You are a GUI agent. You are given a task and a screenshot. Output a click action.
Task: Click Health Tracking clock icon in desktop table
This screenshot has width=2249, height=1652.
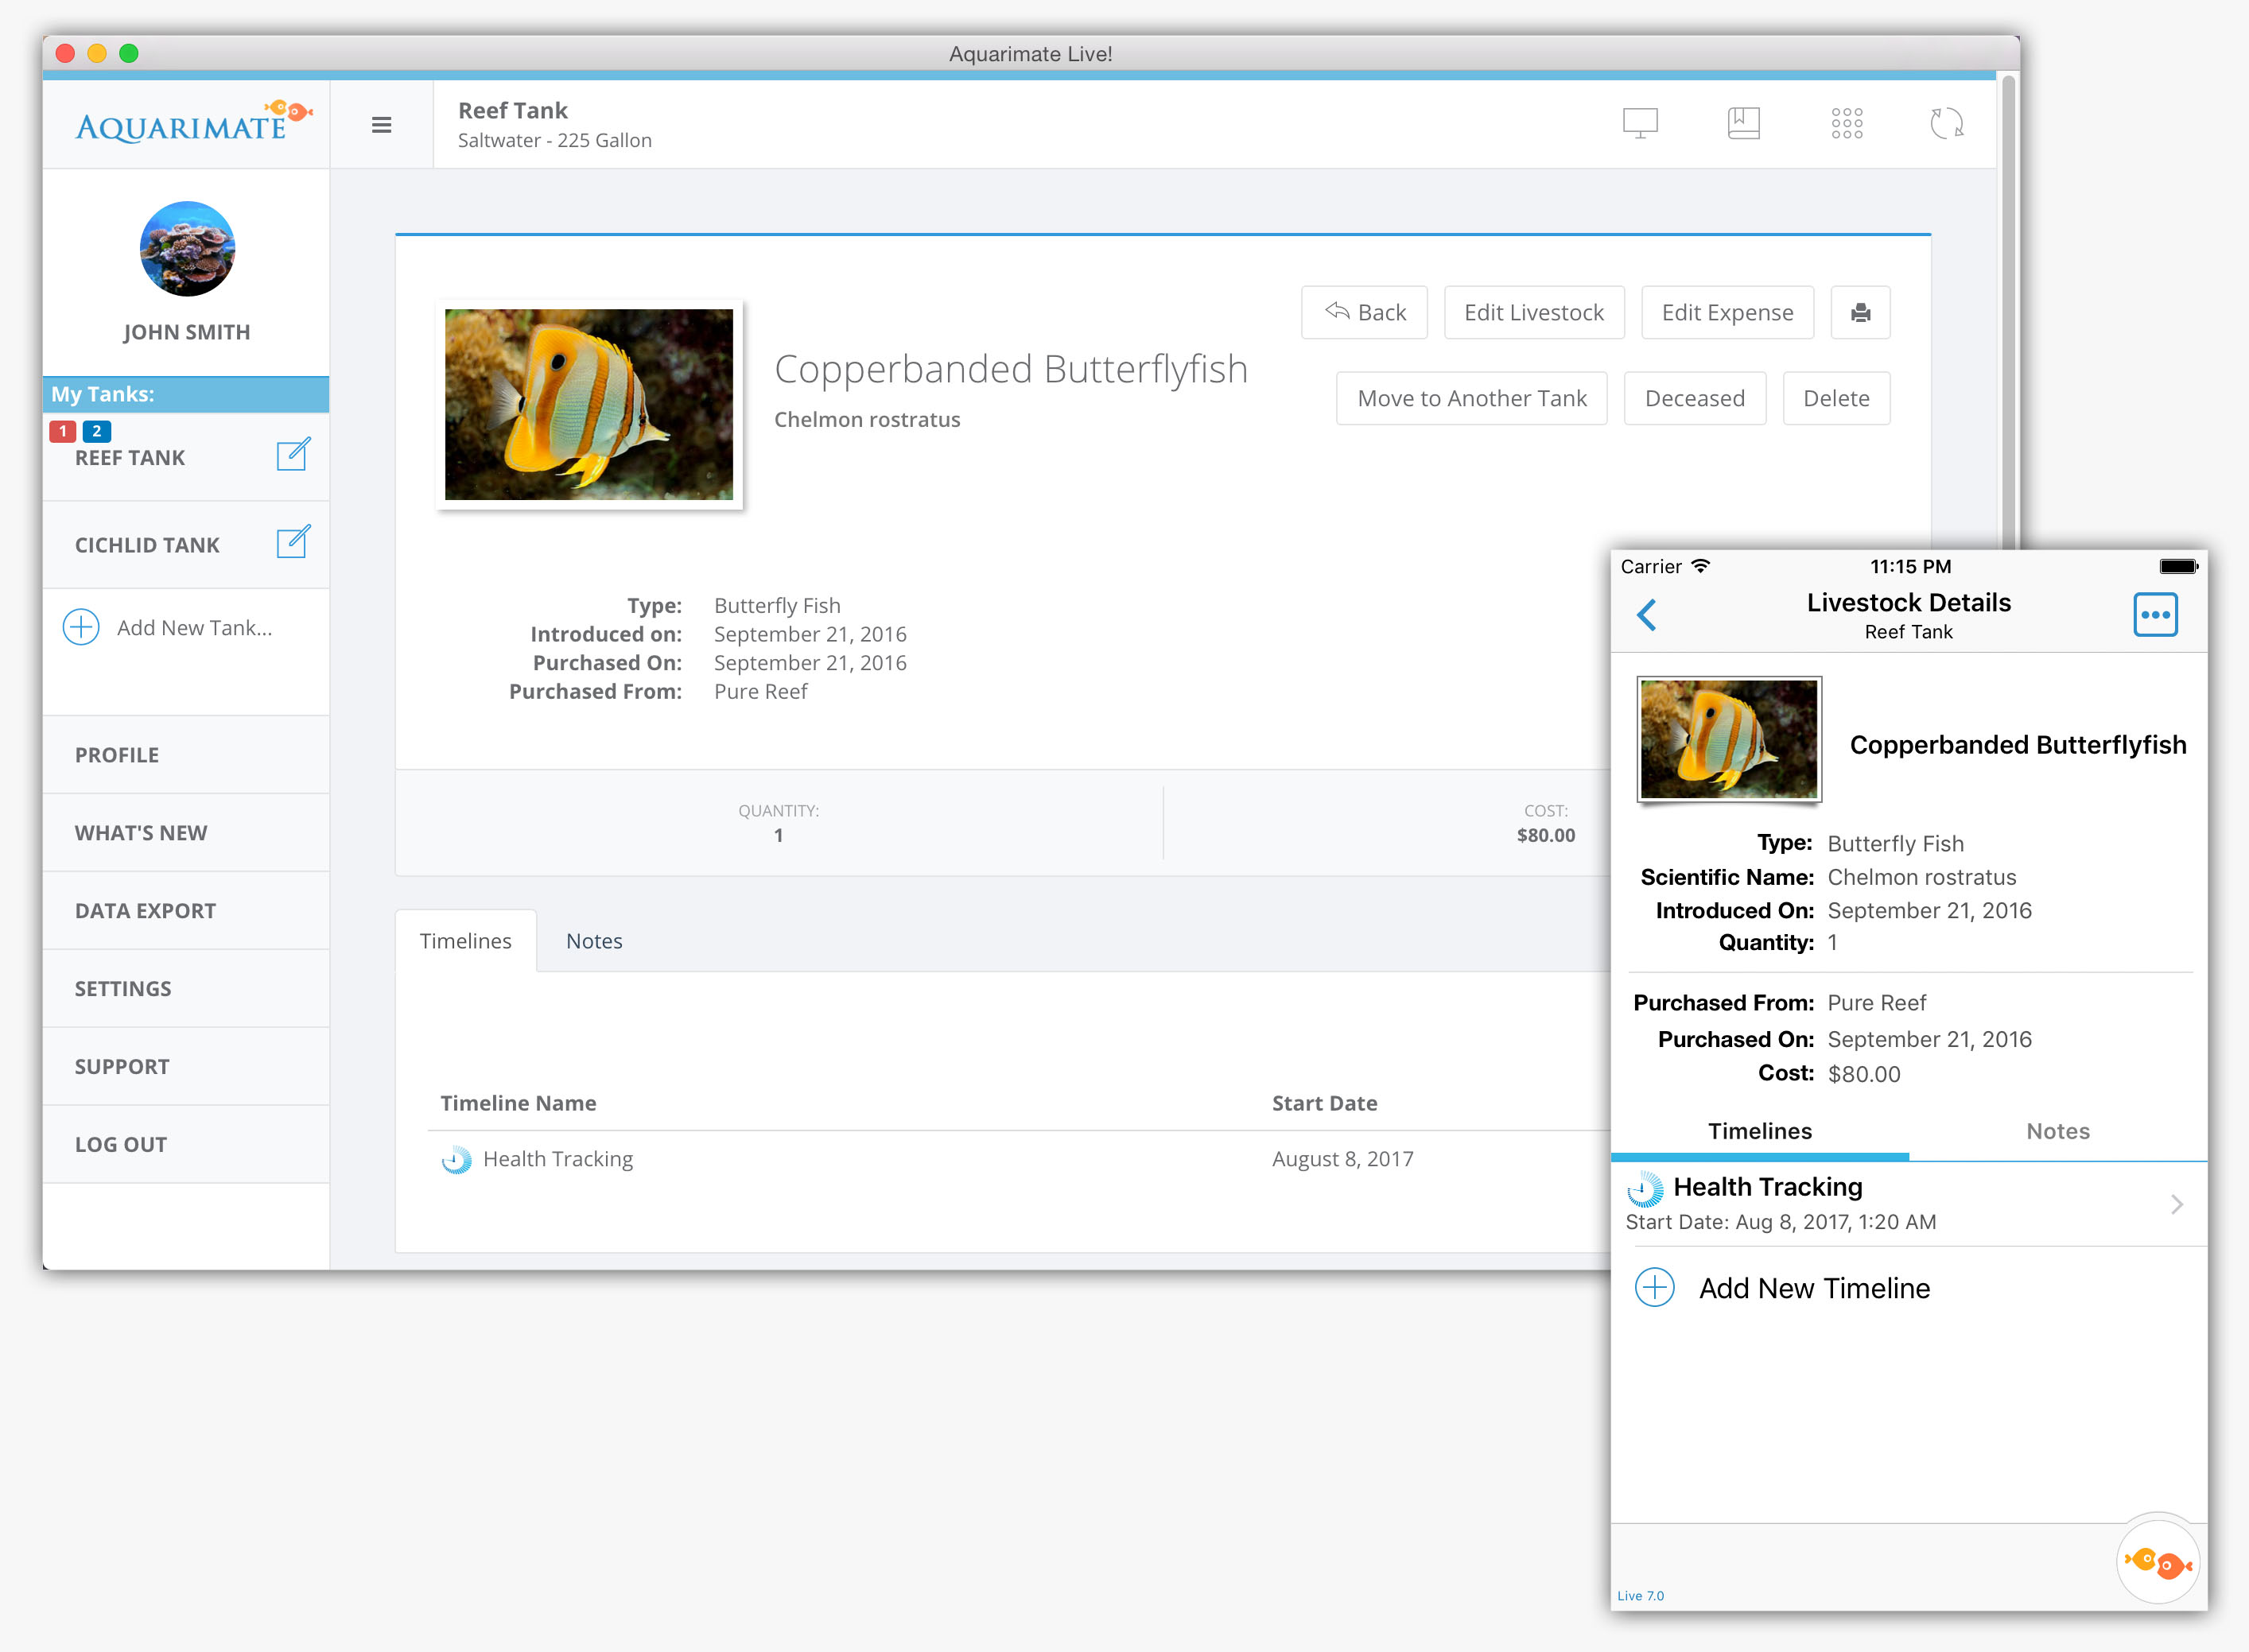[456, 1159]
